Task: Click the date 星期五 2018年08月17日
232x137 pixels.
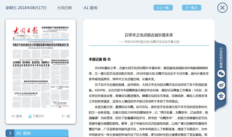Action: pyautogui.click(x=26, y=8)
